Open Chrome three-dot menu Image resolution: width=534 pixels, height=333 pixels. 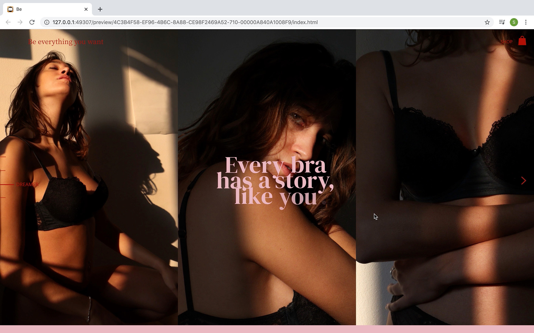click(526, 22)
